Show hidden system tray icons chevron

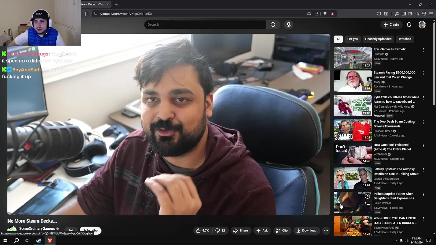click(395, 241)
